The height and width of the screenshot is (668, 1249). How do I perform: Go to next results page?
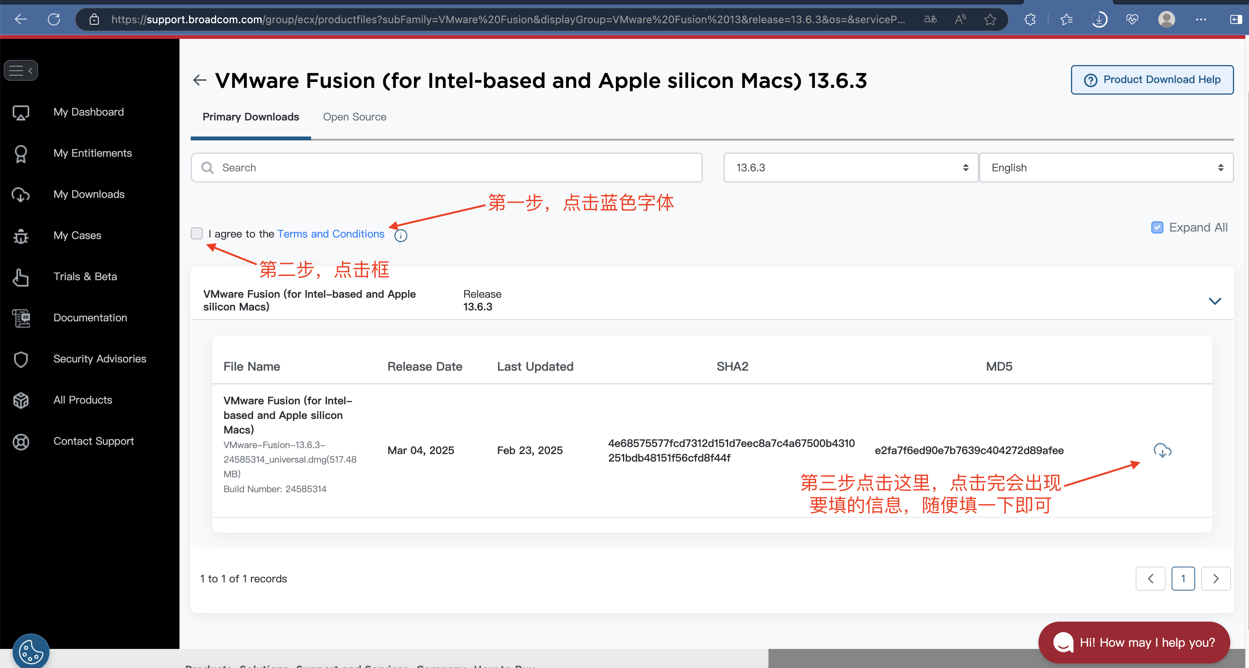click(x=1216, y=579)
